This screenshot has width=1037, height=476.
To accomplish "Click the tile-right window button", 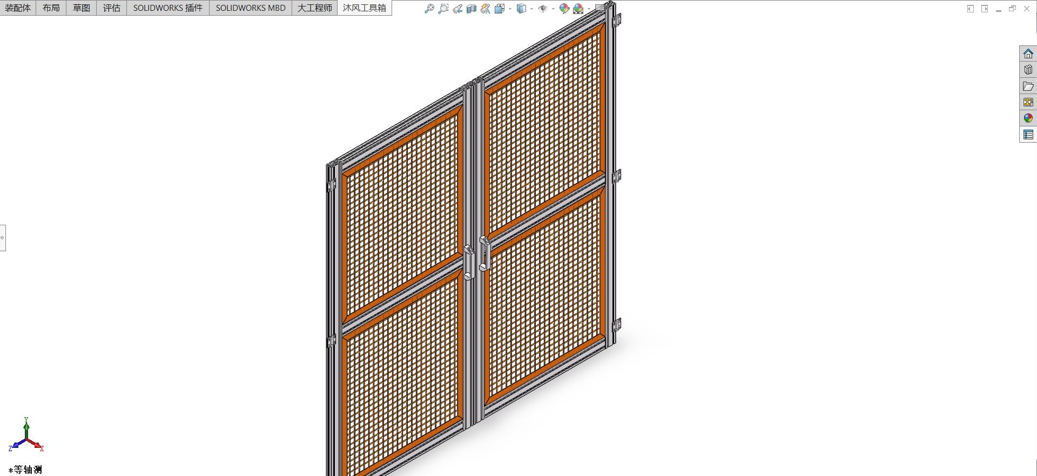I will [985, 9].
